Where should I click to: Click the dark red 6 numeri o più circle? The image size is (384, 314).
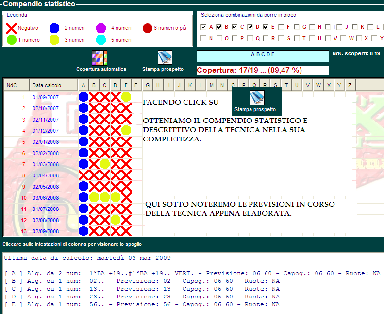pos(148,28)
